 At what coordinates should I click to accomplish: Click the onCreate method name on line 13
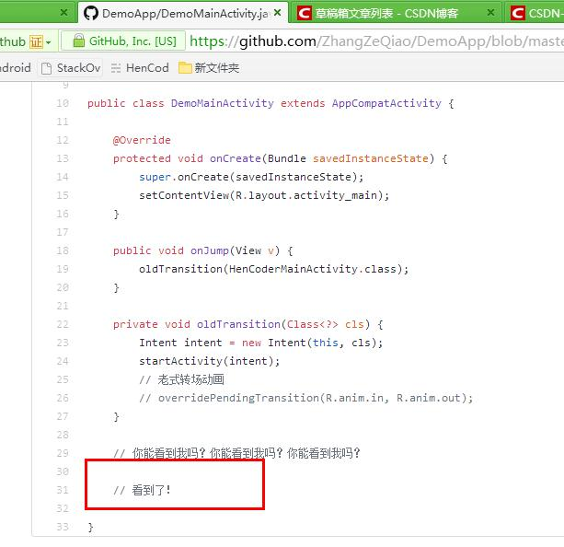click(236, 158)
